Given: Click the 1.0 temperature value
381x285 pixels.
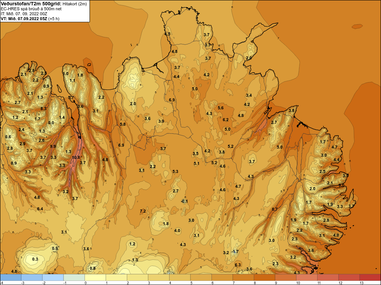Looking at the screenshot, I should click(66, 74).
